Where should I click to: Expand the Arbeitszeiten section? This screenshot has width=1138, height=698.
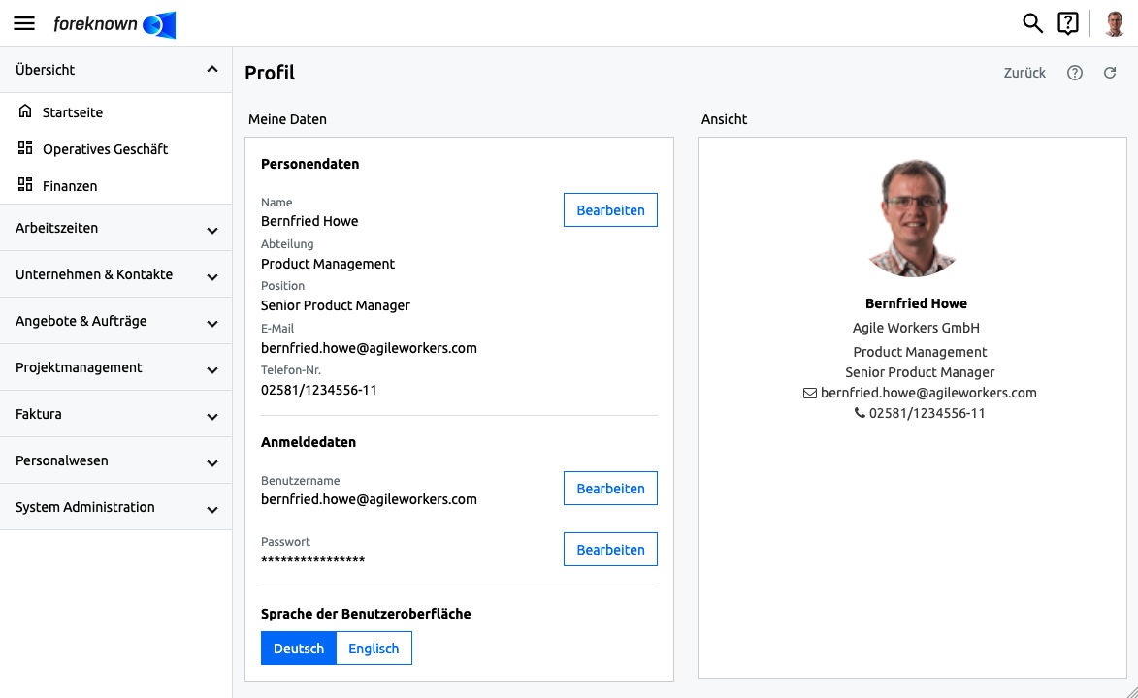pyautogui.click(x=116, y=228)
